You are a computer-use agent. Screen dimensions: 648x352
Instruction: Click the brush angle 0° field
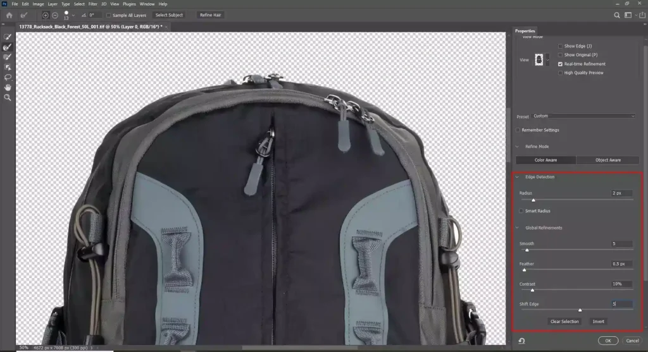click(94, 15)
